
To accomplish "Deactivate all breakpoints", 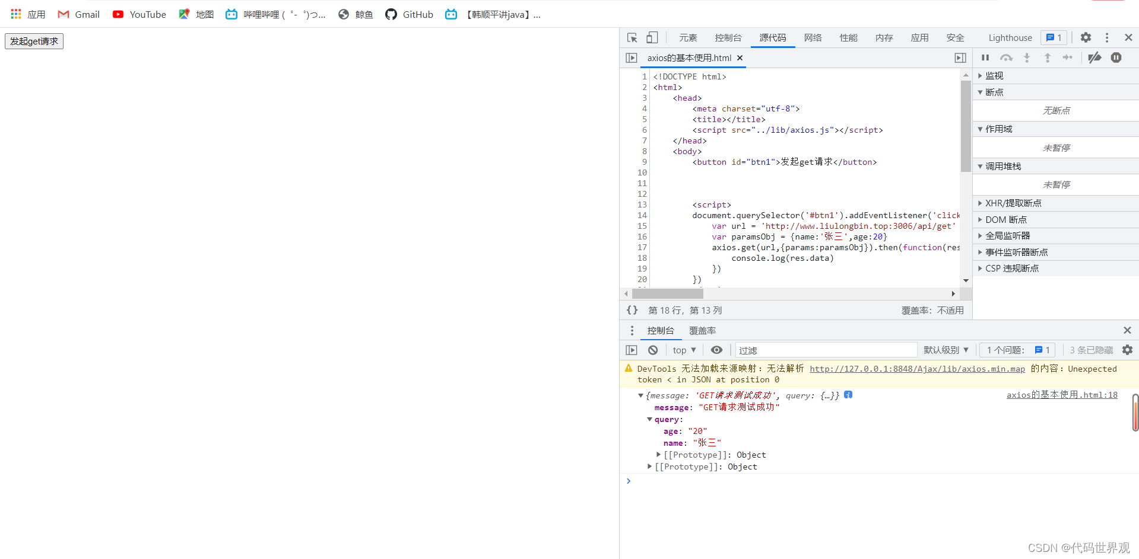I will click(x=1094, y=58).
